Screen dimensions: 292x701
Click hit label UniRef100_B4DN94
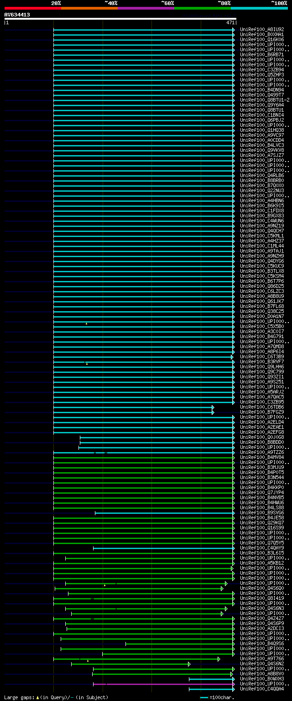[x=262, y=90]
